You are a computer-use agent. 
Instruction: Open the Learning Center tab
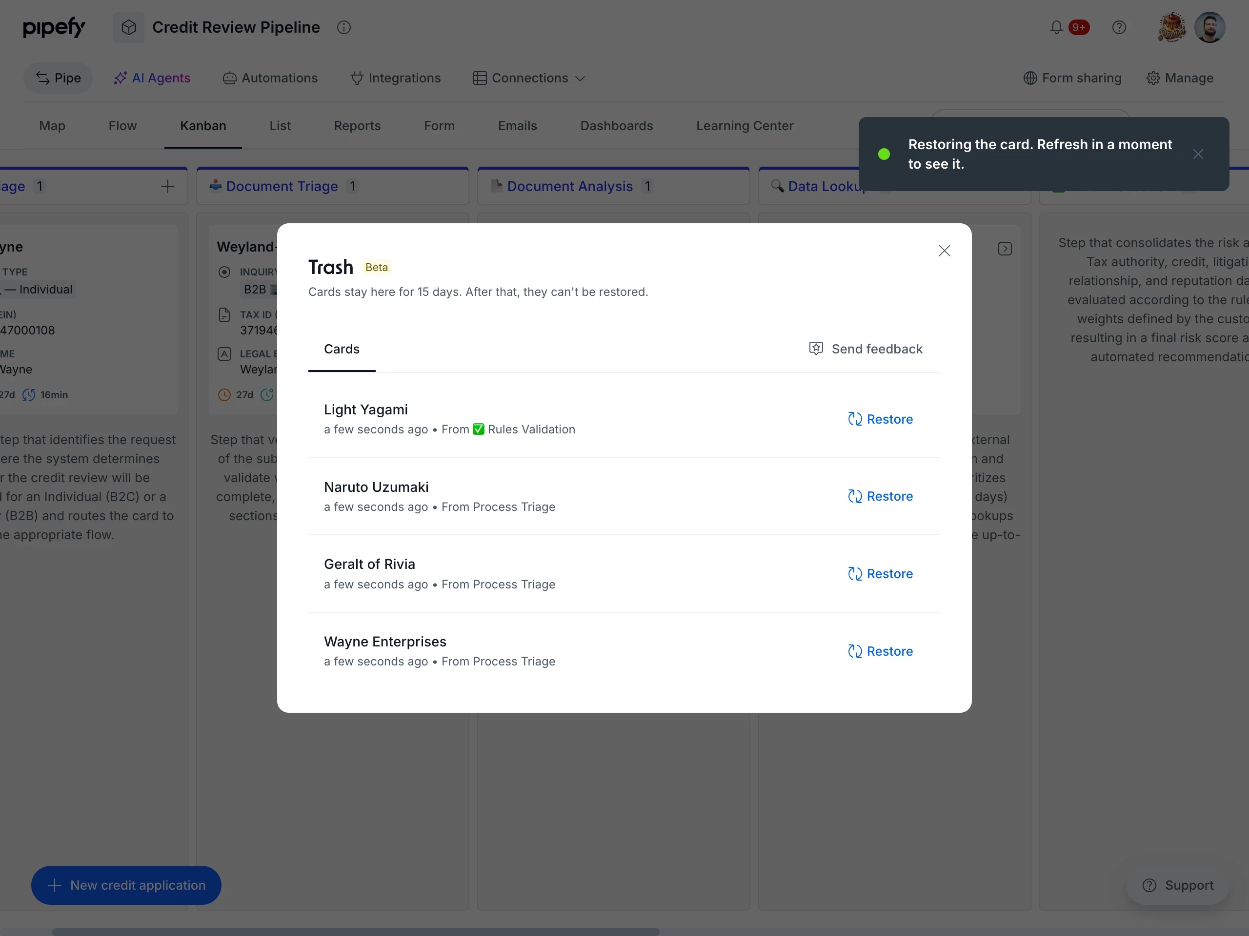point(745,126)
